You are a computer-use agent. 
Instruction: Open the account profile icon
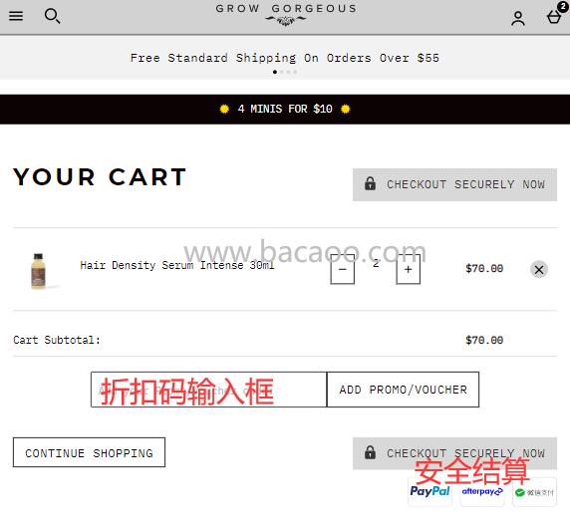(x=518, y=18)
